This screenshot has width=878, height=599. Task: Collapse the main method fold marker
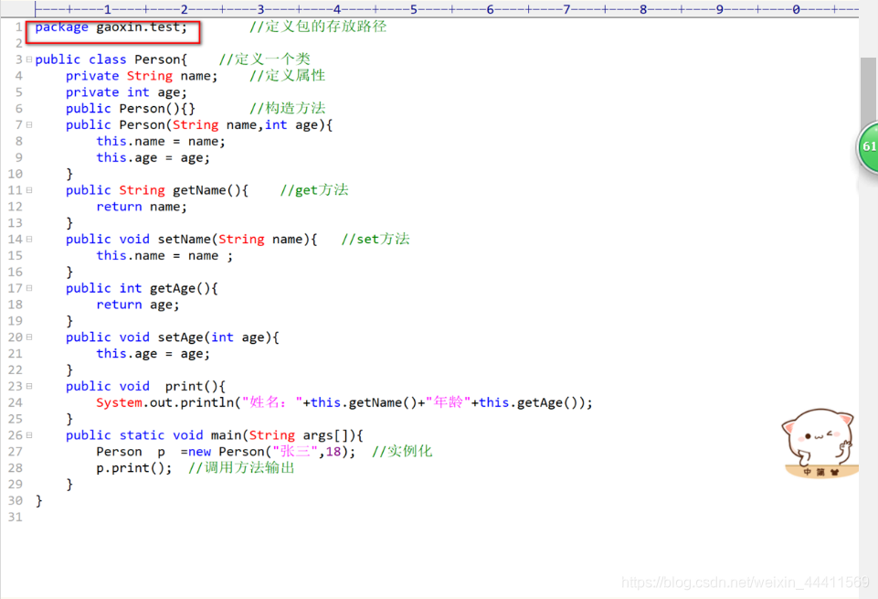[x=29, y=435]
